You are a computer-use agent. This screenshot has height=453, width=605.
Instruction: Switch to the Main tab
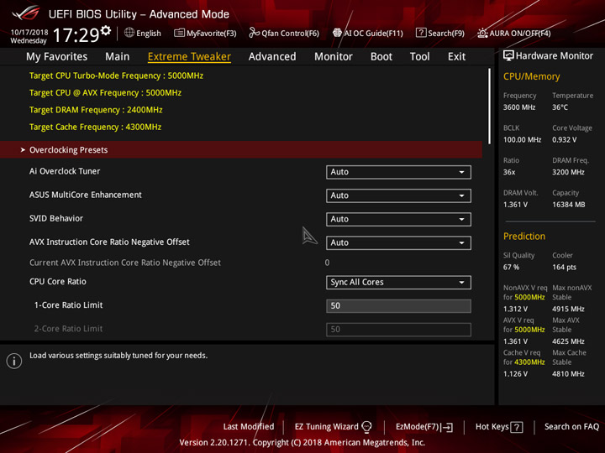coord(118,57)
